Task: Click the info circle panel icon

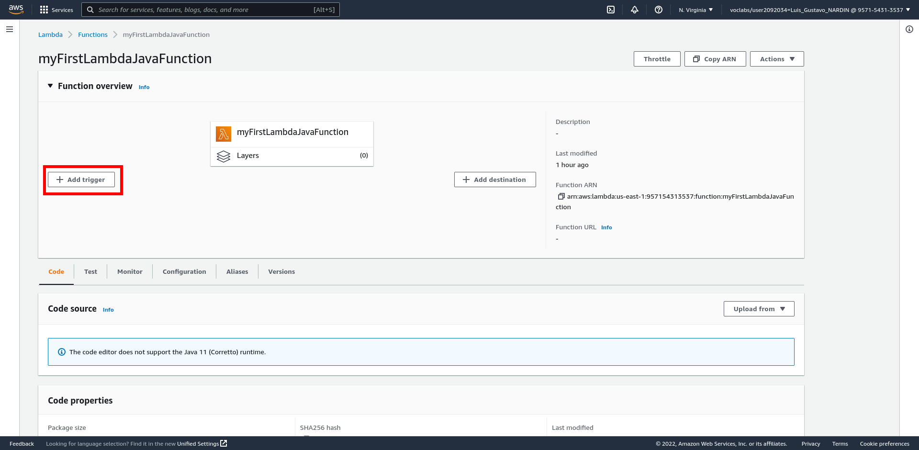Action: [909, 29]
